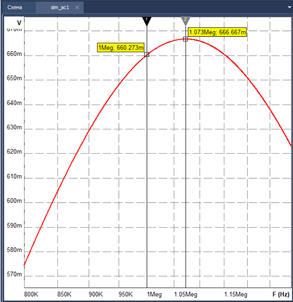Click the black cursor 1 triangle marker
Screen dimensions: 293x302
coord(147,21)
